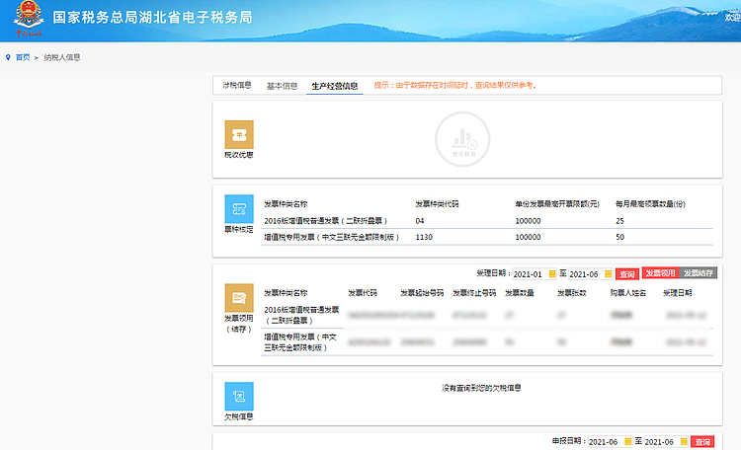Click 发票张数 column header
This screenshot has width=741, height=450.
click(572, 293)
